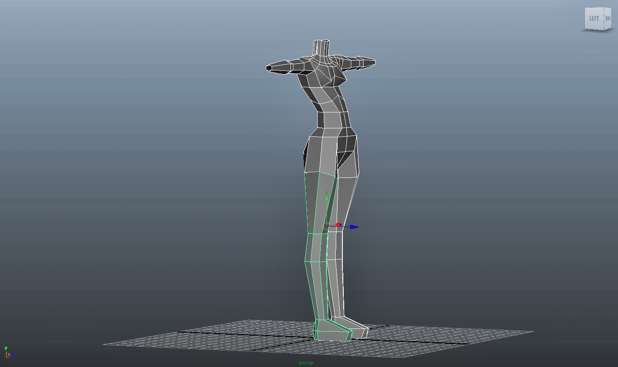Activate the blue Z-axis move handle
Viewport: 618px width, 367px height.
click(353, 226)
